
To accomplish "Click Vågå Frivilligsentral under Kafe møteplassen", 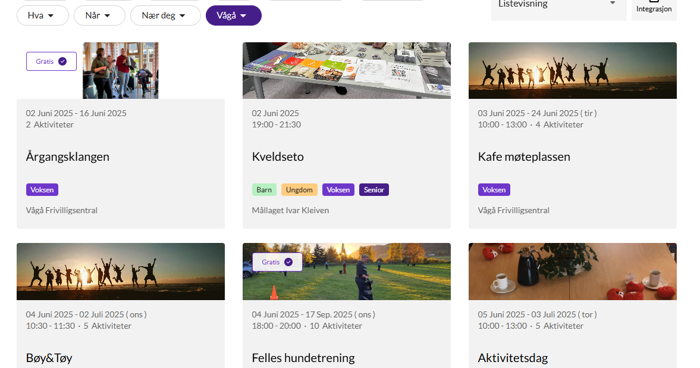I will (x=513, y=210).
